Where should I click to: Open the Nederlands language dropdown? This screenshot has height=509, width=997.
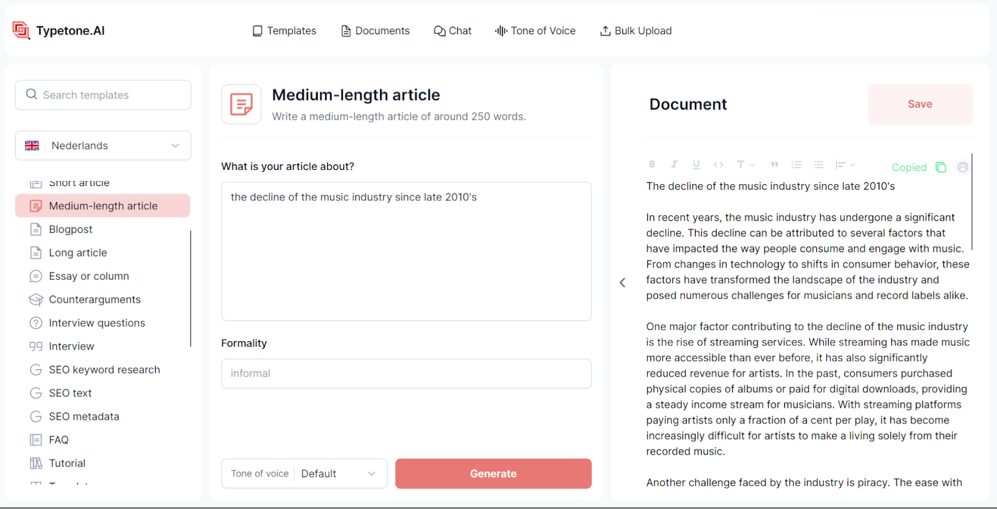point(102,145)
